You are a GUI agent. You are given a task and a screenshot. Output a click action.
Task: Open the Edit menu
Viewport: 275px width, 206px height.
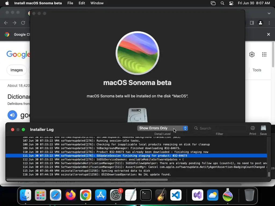82,3
